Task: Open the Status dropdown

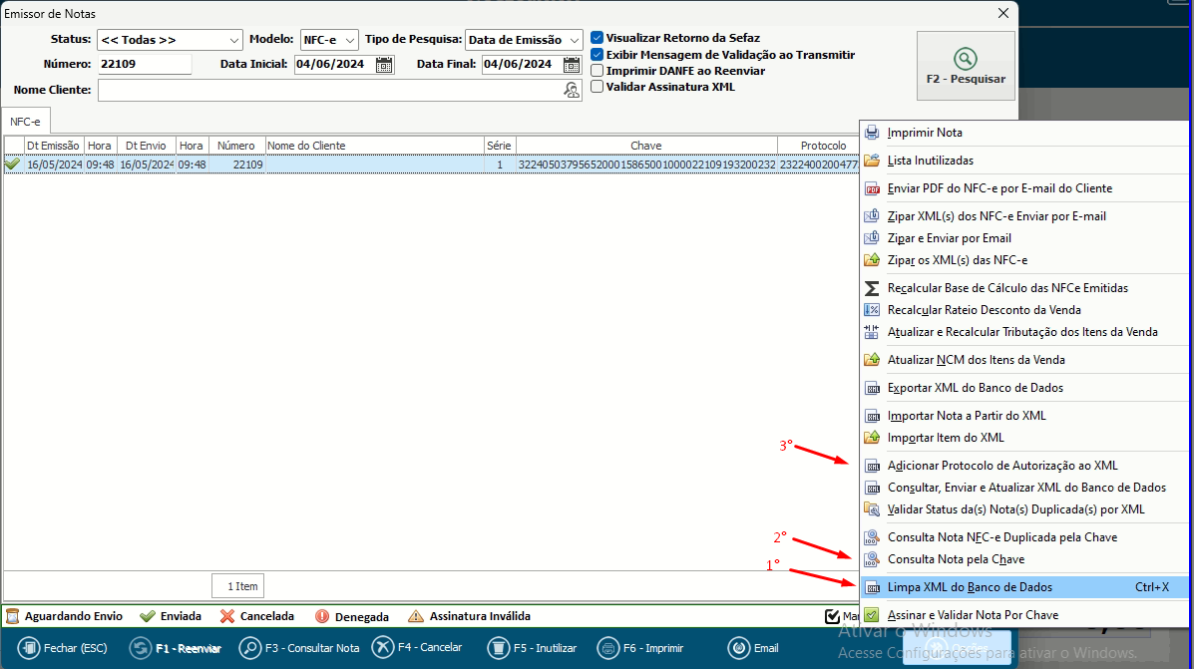Action: tap(234, 41)
